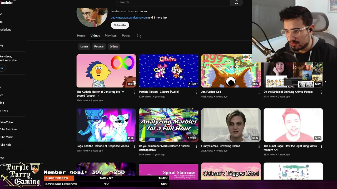Play the Cilantro [Audio] thumbnail
This screenshot has height=189, width=337.
pos(168,71)
